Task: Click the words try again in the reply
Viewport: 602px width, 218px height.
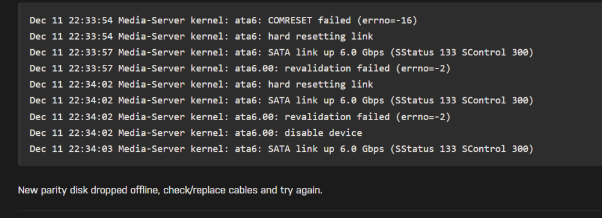Action: [300, 190]
